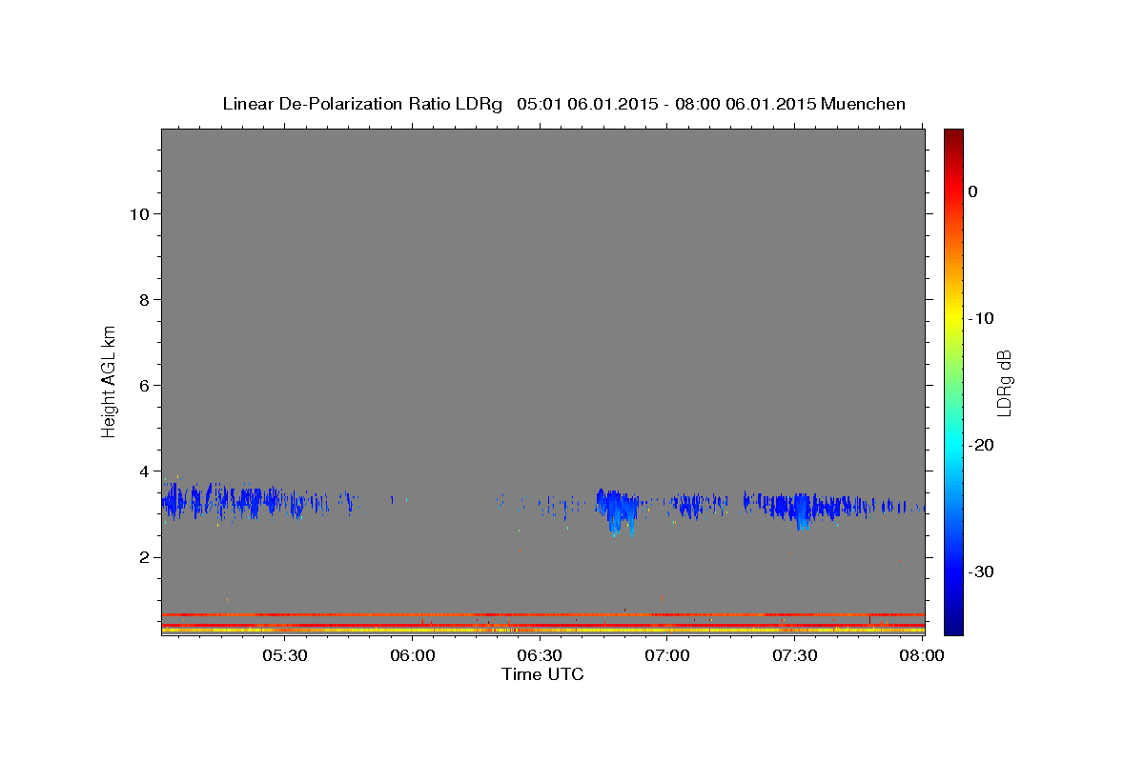Click the colorbar value -20 label
Viewport: 1144px width, 762px height.
(x=982, y=445)
